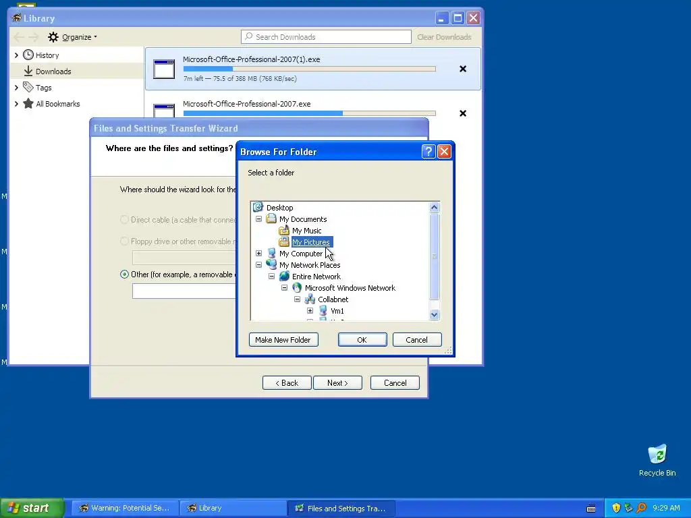Image resolution: width=691 pixels, height=518 pixels.
Task: Click the Vm1 computer icon
Action: (323, 310)
